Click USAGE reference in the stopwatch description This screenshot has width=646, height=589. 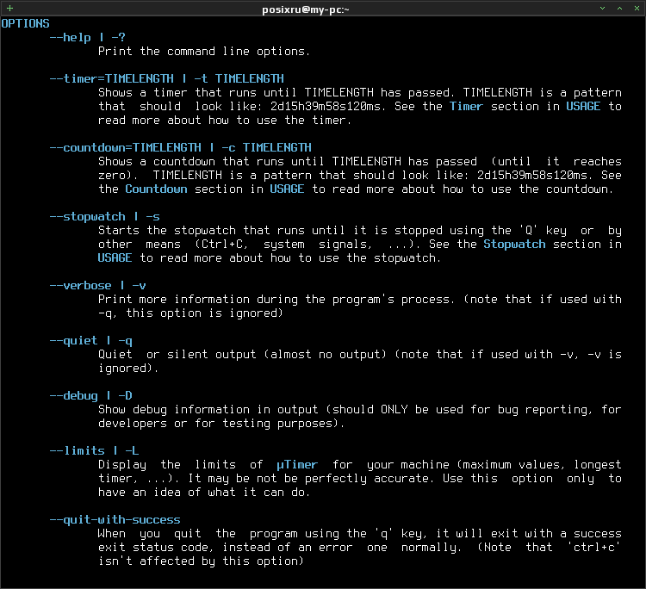tap(115, 257)
